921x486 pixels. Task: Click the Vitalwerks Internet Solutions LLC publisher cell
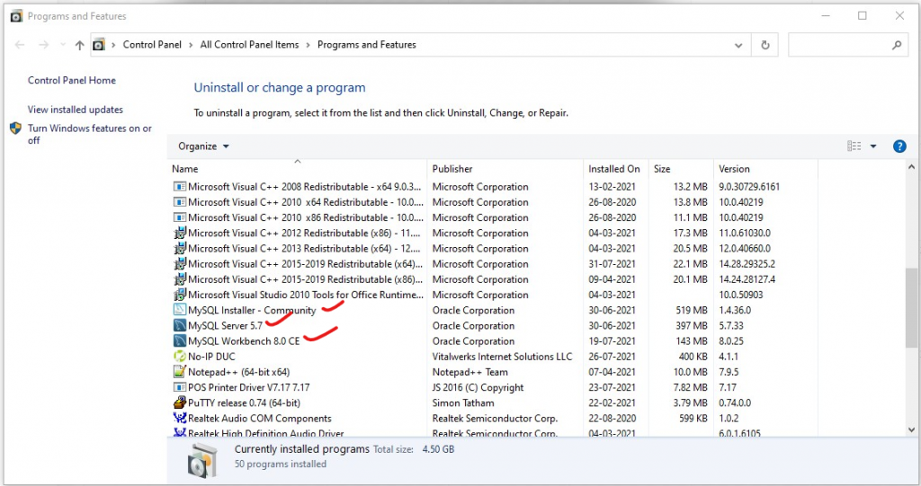coord(502,357)
